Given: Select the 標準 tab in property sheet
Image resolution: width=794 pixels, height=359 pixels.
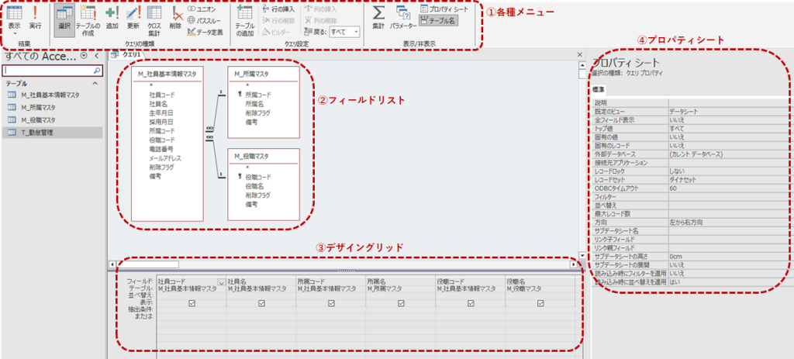Looking at the screenshot, I should pos(599,91).
